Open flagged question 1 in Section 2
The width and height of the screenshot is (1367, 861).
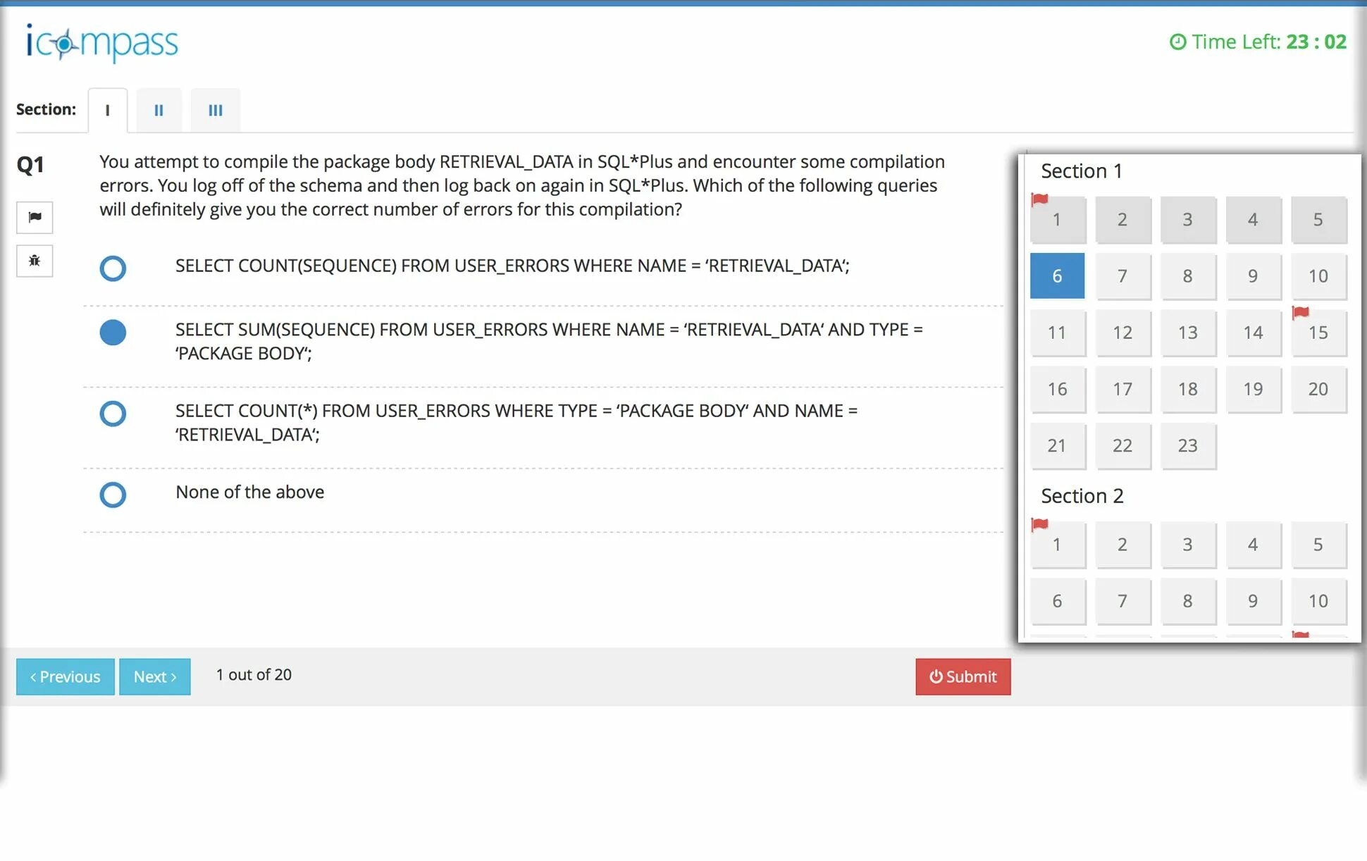[1056, 545]
